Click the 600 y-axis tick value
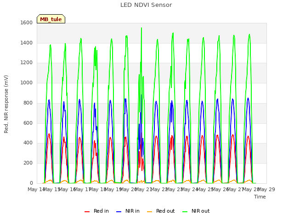Viewport: 294px width, 220px height. [x=28, y=123]
